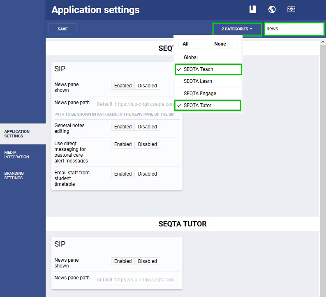Disable Email staff from student timetable

tap(148, 174)
